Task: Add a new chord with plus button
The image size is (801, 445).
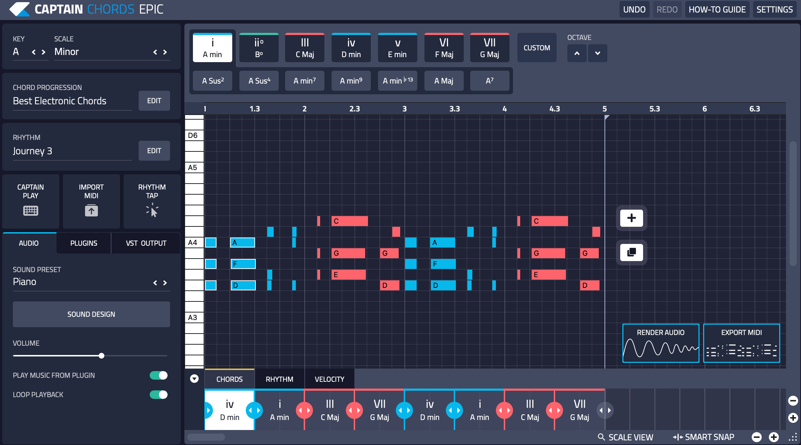Action: [x=631, y=218]
